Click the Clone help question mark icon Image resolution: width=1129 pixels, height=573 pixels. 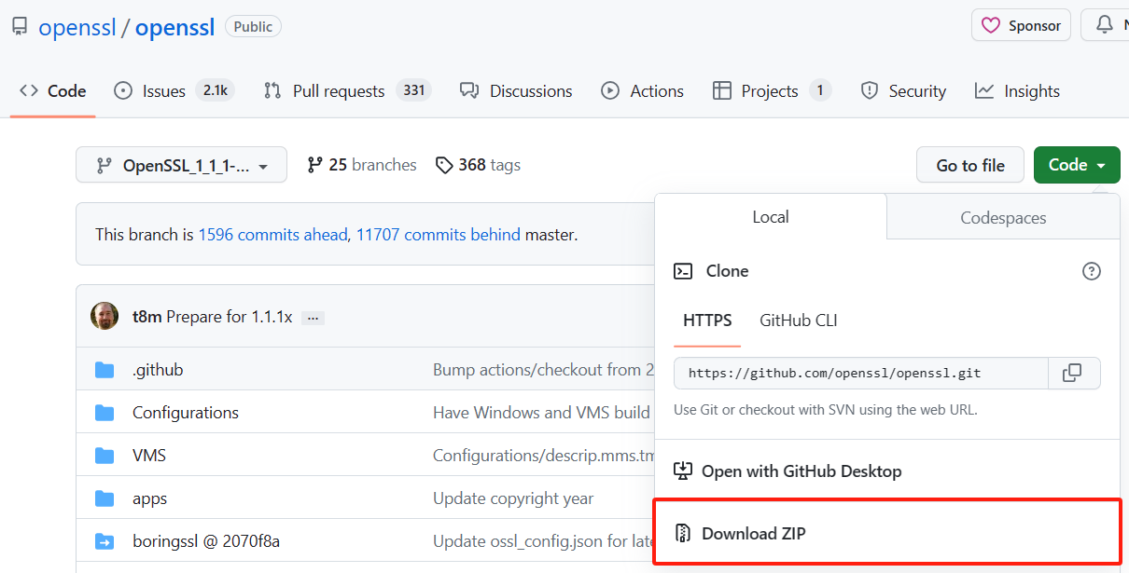point(1091,271)
